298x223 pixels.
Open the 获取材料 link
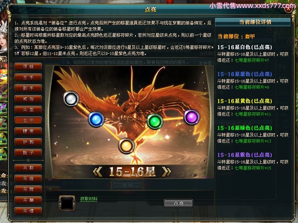[x=89, y=199]
